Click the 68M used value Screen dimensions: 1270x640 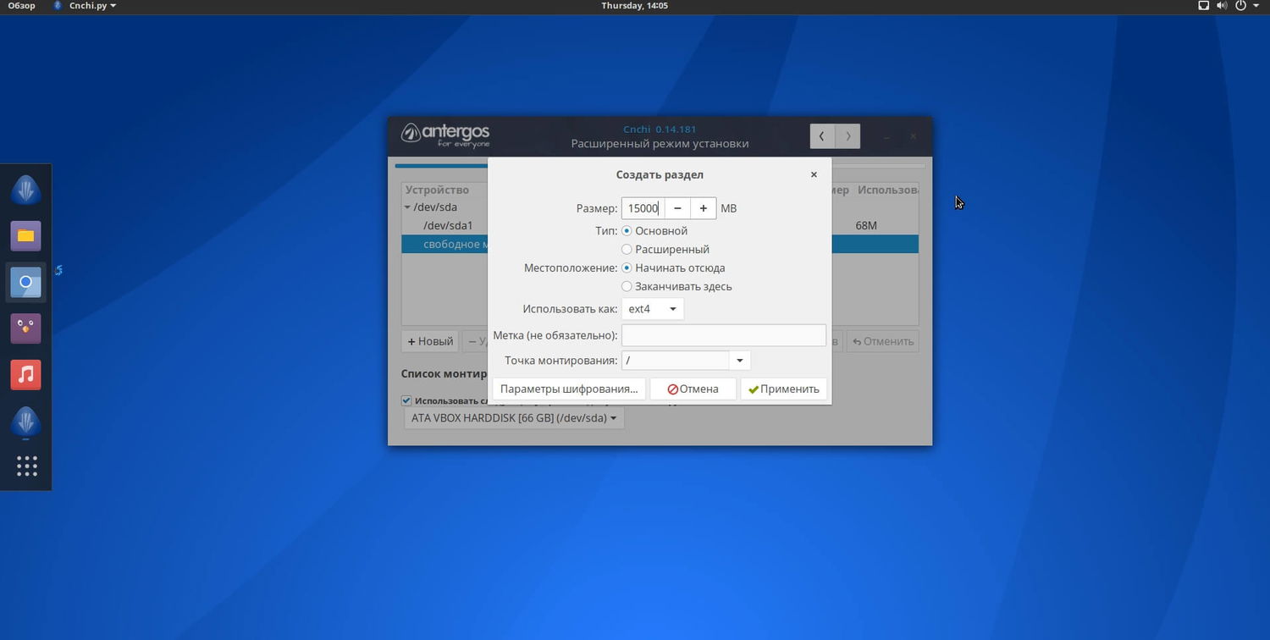pyautogui.click(x=866, y=226)
